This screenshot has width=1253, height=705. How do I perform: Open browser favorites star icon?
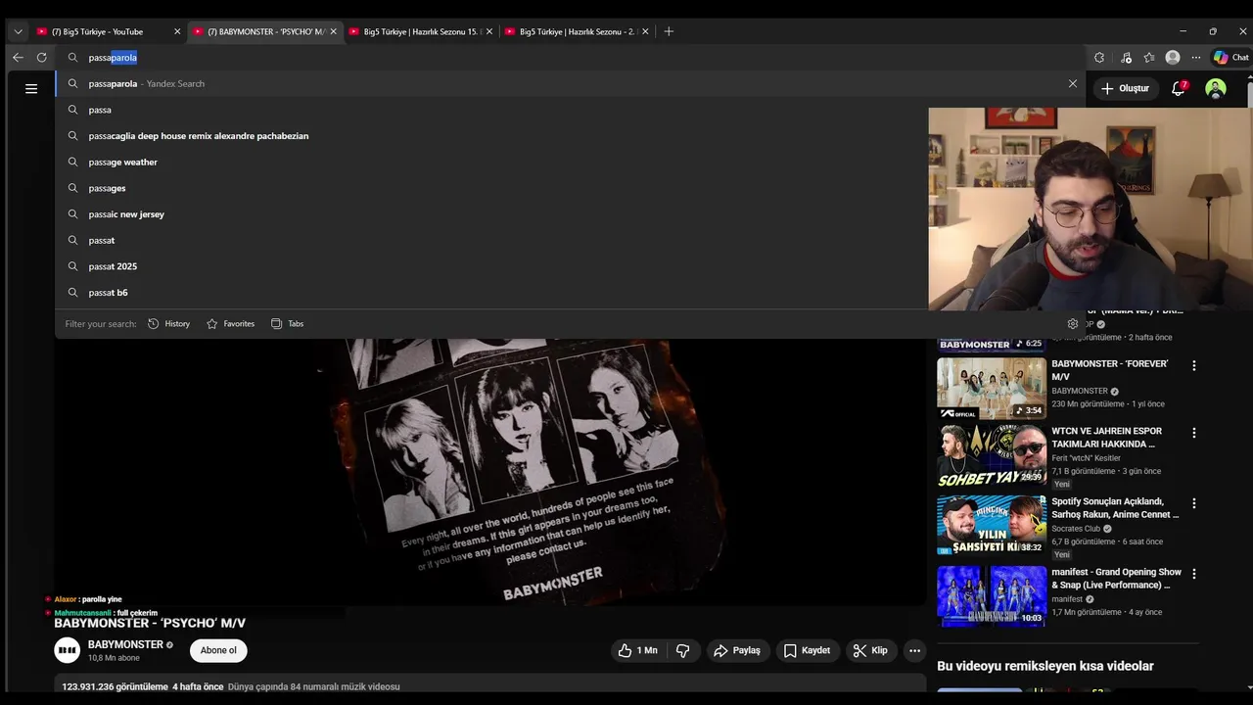tap(1149, 58)
